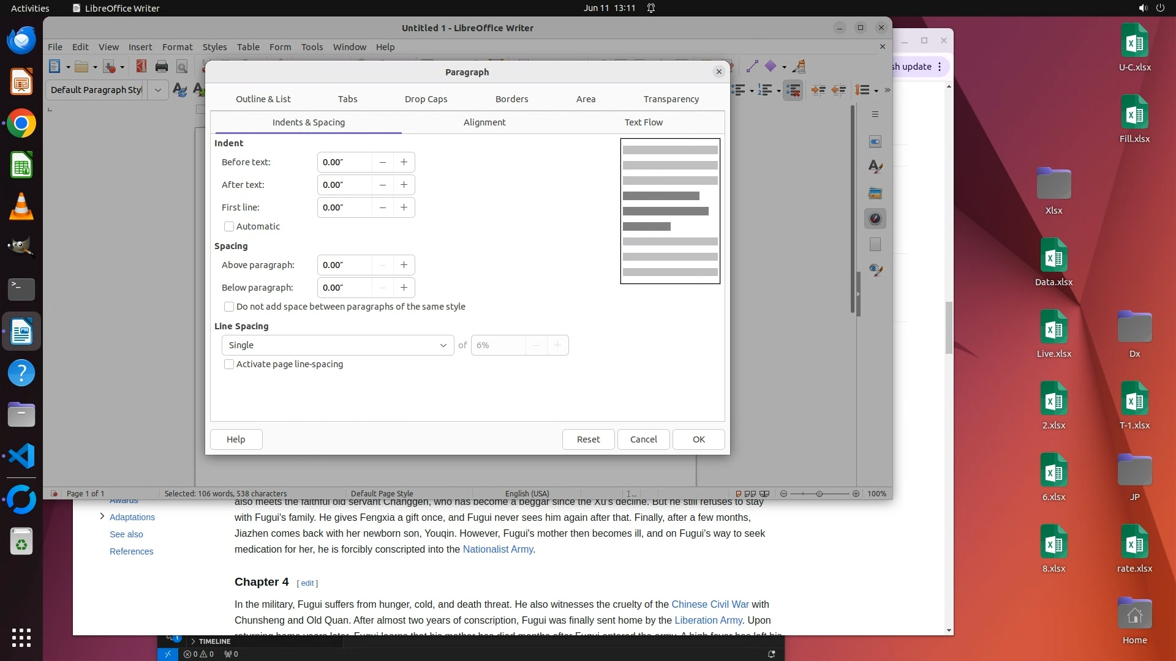Screen dimensions: 1176x661
Task: Enable the Automatic first line checkbox
Action: tap(229, 226)
